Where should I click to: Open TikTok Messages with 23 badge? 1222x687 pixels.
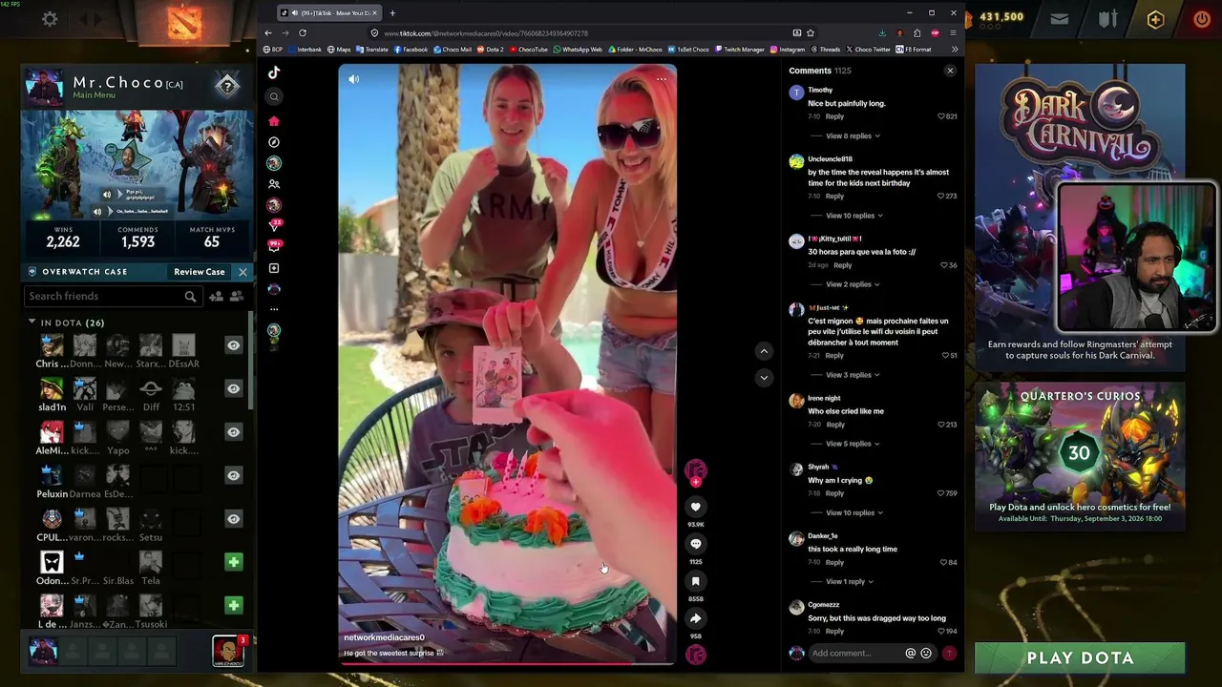[x=275, y=225]
